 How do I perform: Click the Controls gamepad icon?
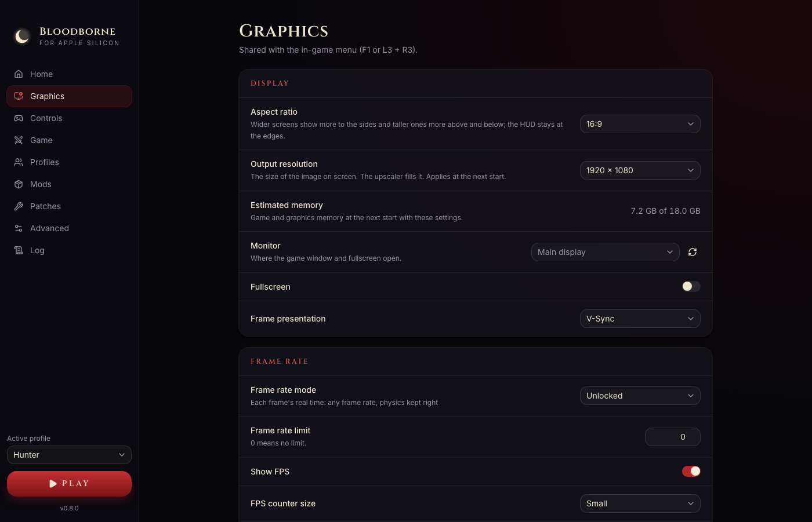click(19, 118)
